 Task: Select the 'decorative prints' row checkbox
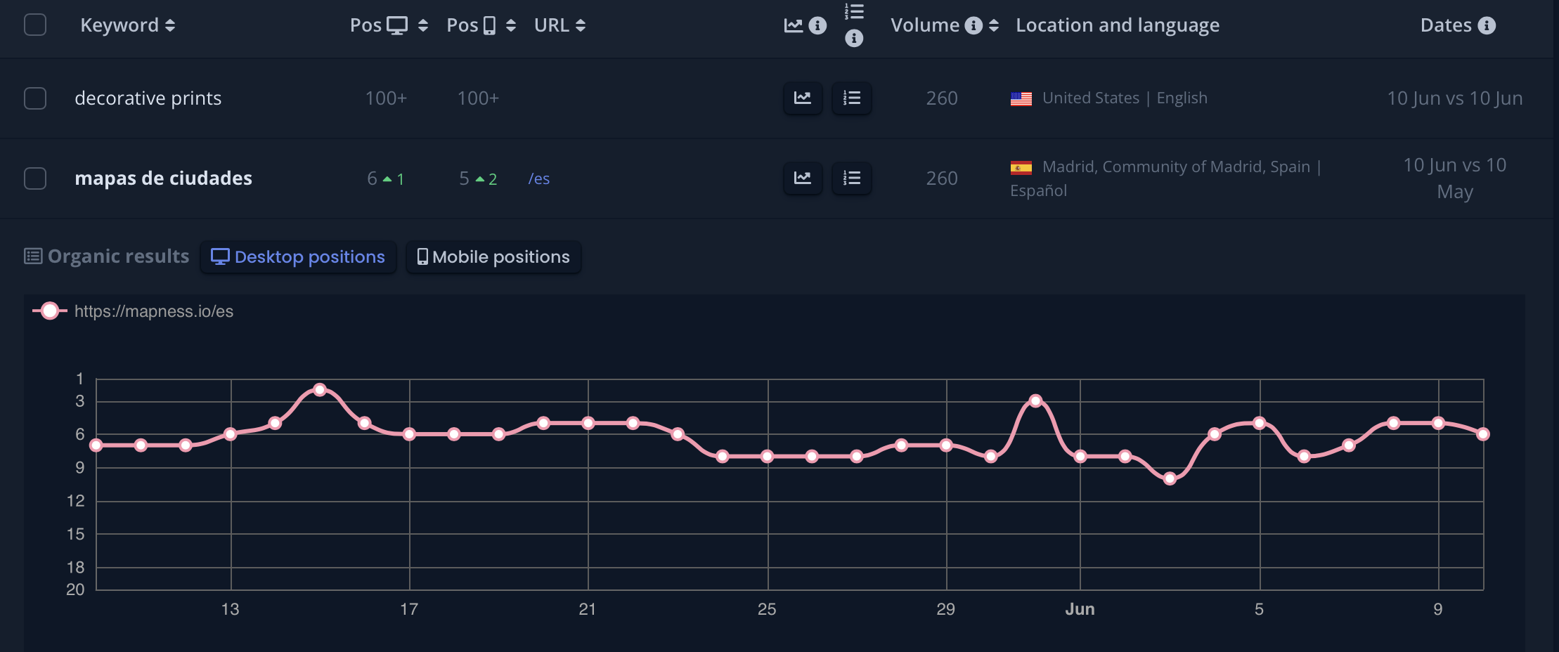pos(35,98)
